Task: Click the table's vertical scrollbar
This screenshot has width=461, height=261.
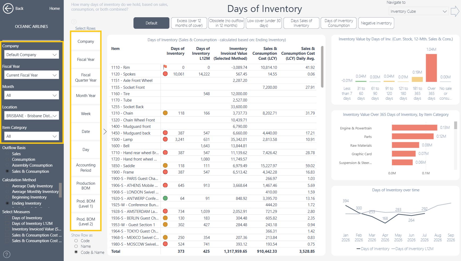Action: click(322, 67)
